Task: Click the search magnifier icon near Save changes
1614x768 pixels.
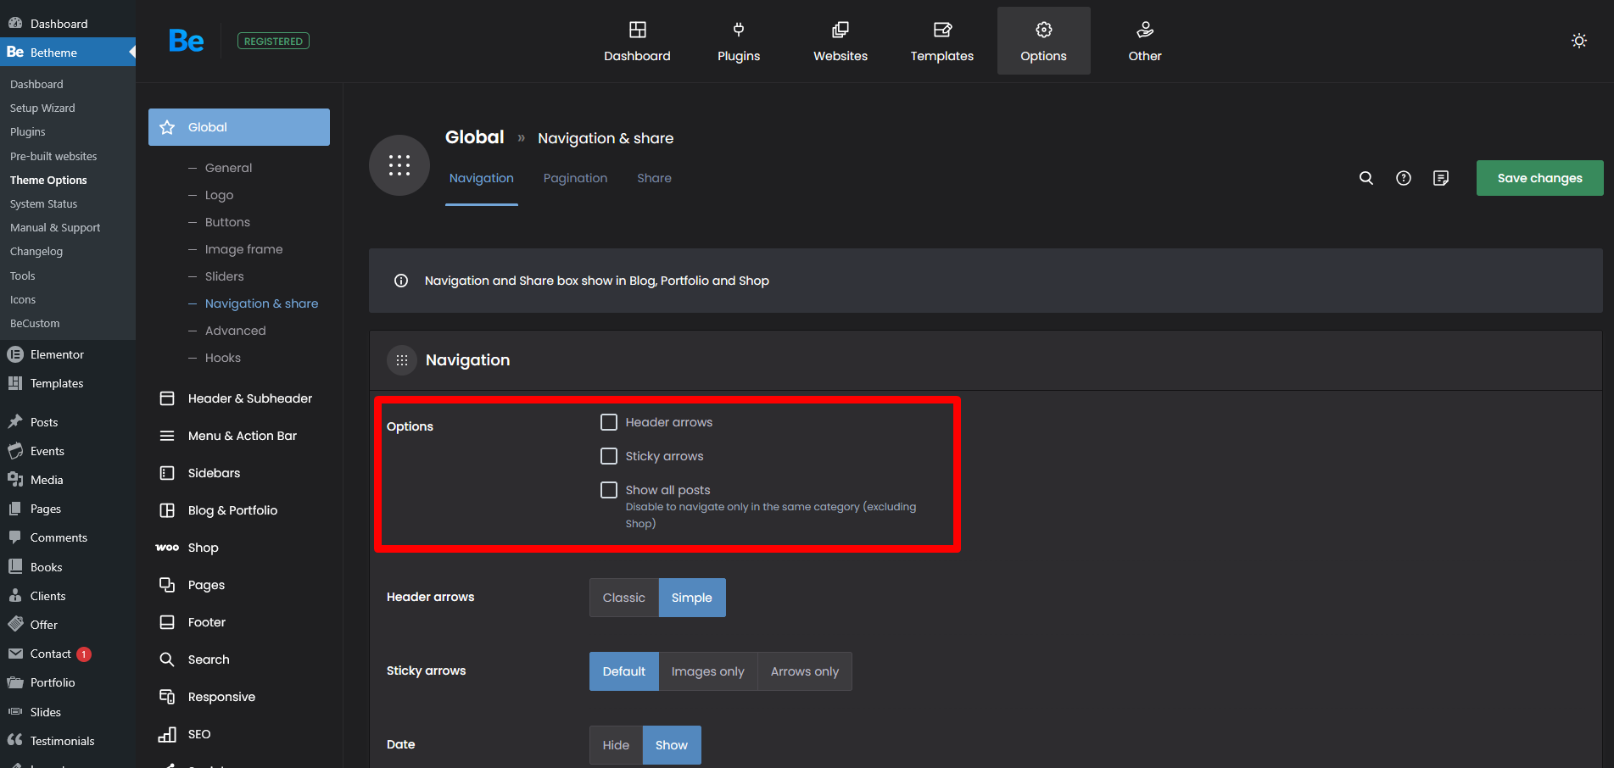Action: point(1365,178)
